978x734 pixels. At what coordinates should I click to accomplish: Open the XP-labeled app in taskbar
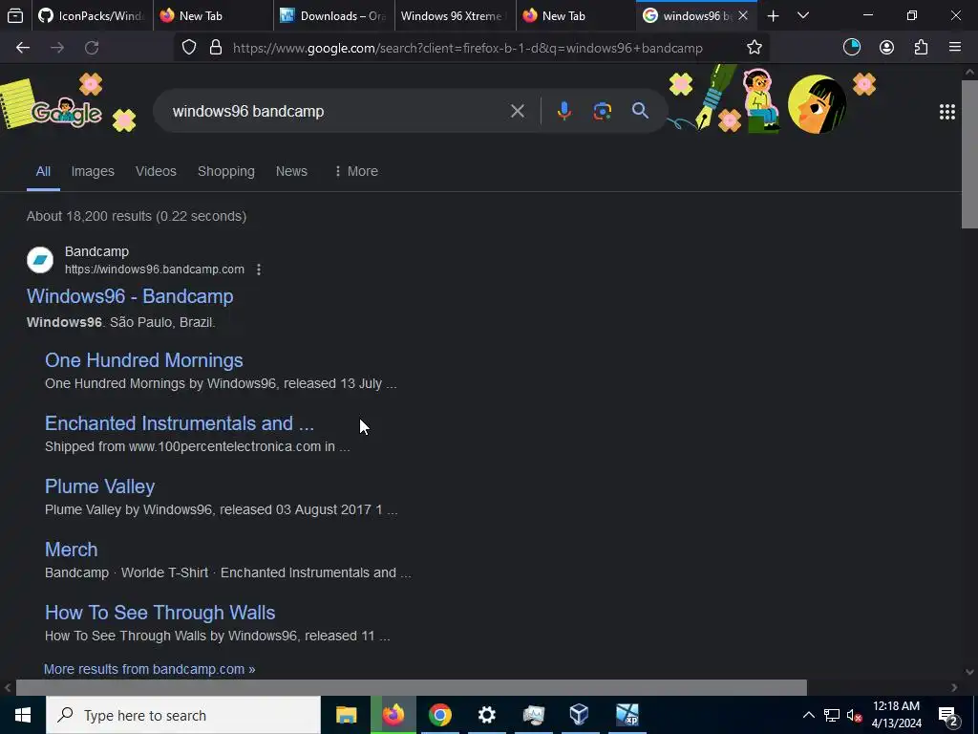pyautogui.click(x=627, y=715)
